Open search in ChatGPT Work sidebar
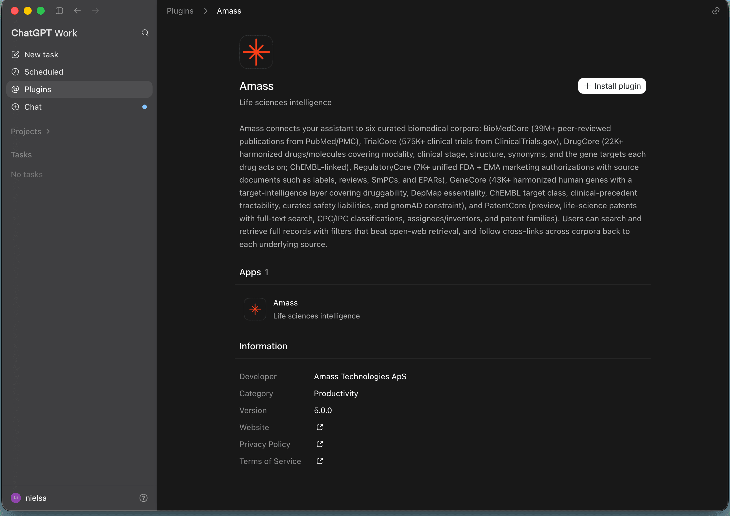The image size is (730, 516). (x=145, y=33)
